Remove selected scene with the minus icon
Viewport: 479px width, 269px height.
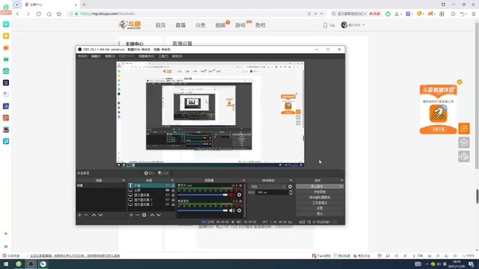86,215
